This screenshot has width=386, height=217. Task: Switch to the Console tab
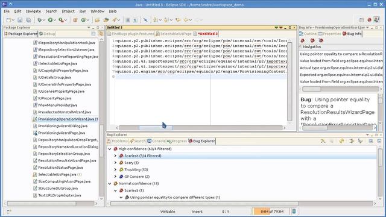click(x=156, y=141)
